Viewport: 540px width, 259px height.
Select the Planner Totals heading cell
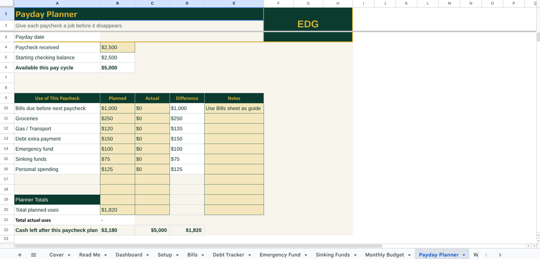[57, 199]
